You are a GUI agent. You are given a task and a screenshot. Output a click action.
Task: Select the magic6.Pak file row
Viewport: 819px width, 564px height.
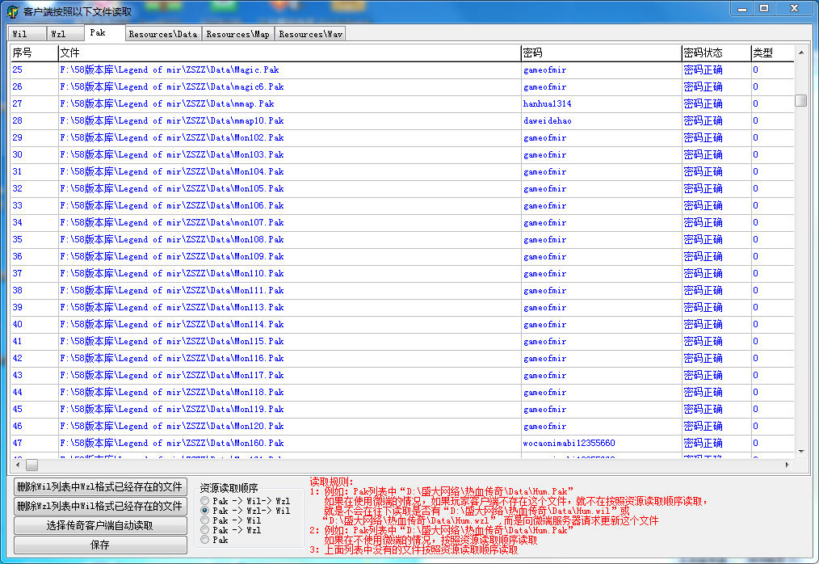point(402,86)
